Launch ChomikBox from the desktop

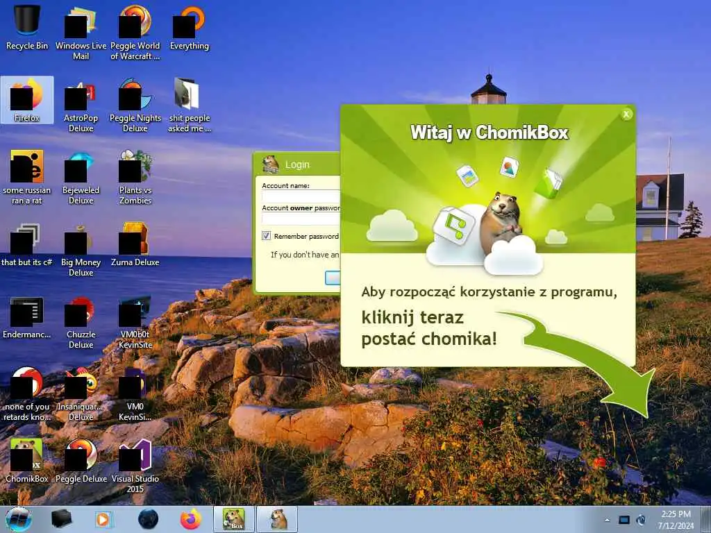[x=27, y=461]
